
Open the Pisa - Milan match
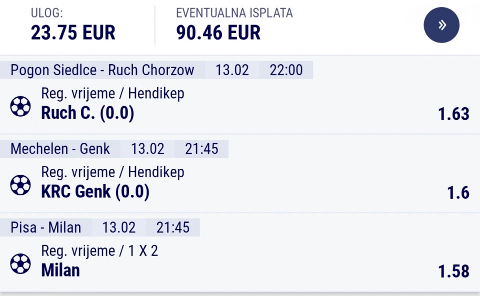45,227
